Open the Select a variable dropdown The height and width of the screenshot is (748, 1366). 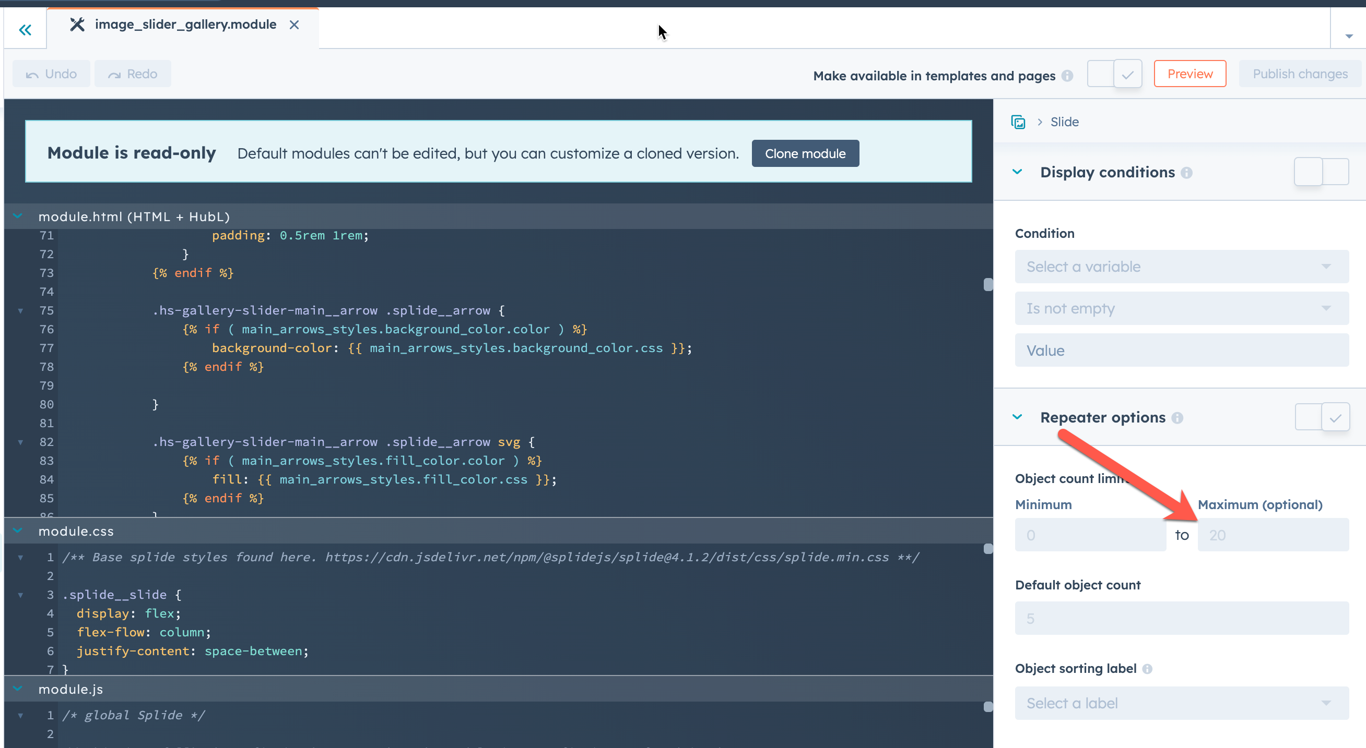tap(1181, 267)
